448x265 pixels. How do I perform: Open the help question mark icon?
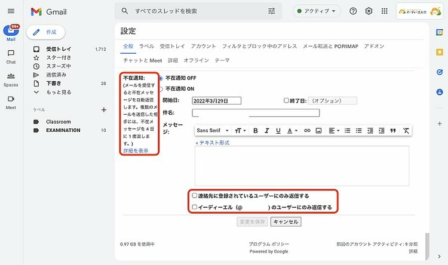click(x=353, y=11)
